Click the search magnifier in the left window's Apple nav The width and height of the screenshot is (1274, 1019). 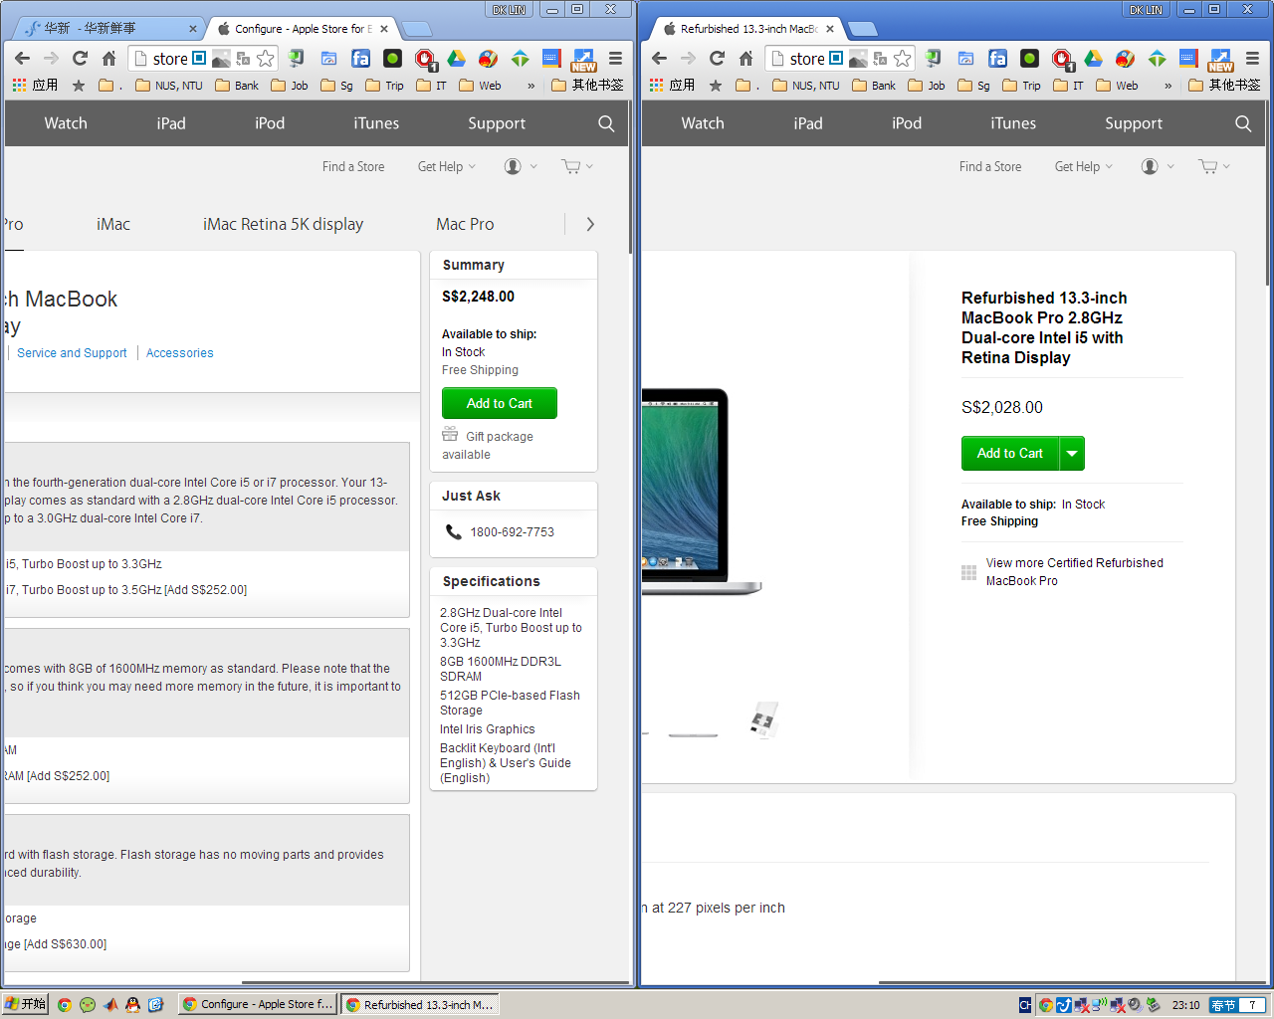click(606, 123)
